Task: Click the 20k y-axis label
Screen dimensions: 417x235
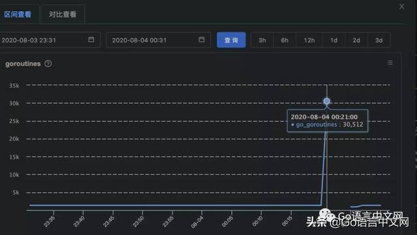Action: point(14,139)
